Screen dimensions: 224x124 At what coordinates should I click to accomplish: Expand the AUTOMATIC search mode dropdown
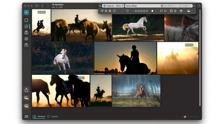click(x=169, y=6)
